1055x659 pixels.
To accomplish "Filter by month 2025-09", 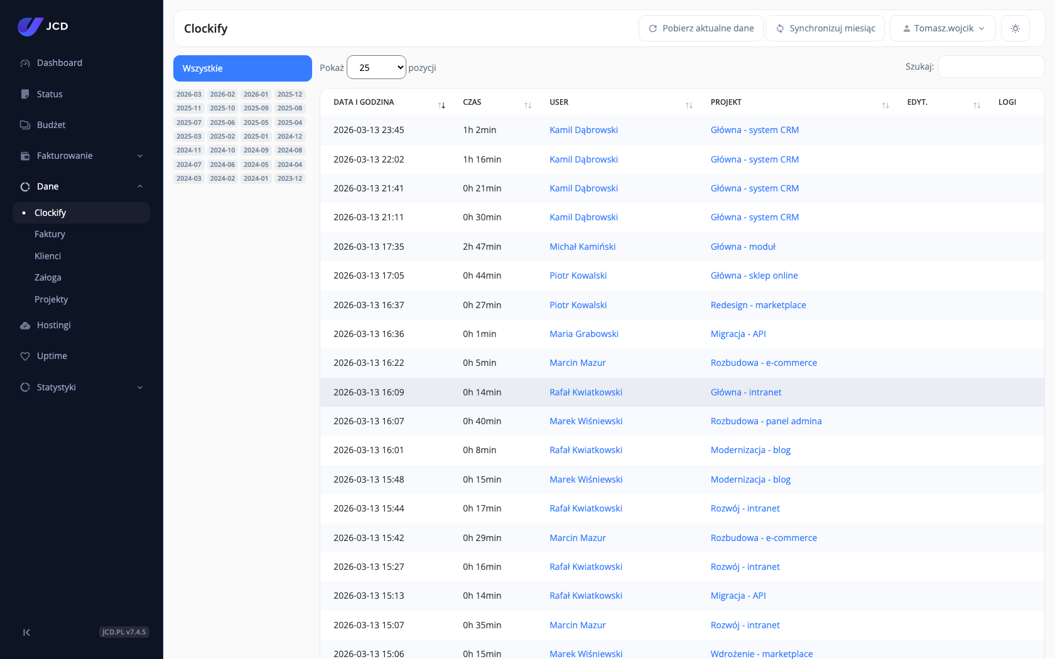I will coord(256,108).
